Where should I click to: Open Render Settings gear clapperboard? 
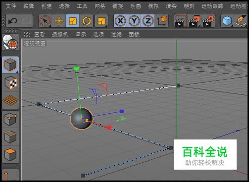coord(208,21)
